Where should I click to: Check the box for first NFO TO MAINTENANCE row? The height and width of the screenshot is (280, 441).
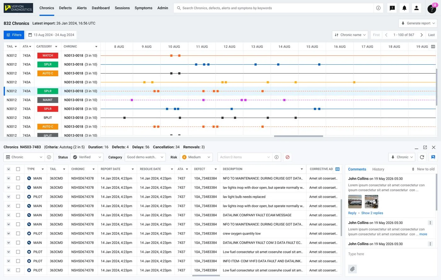coord(18,178)
